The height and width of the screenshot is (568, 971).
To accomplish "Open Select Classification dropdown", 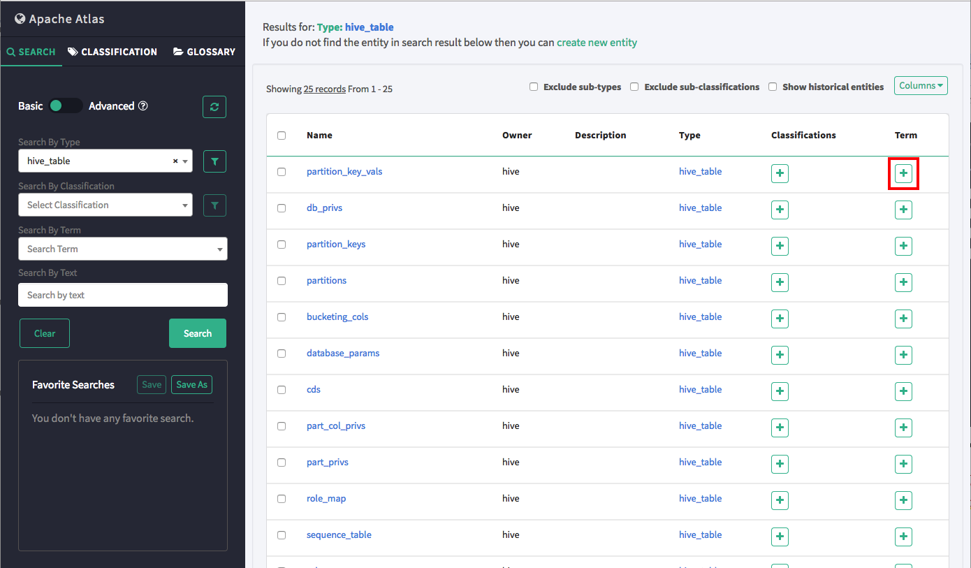I will [105, 205].
